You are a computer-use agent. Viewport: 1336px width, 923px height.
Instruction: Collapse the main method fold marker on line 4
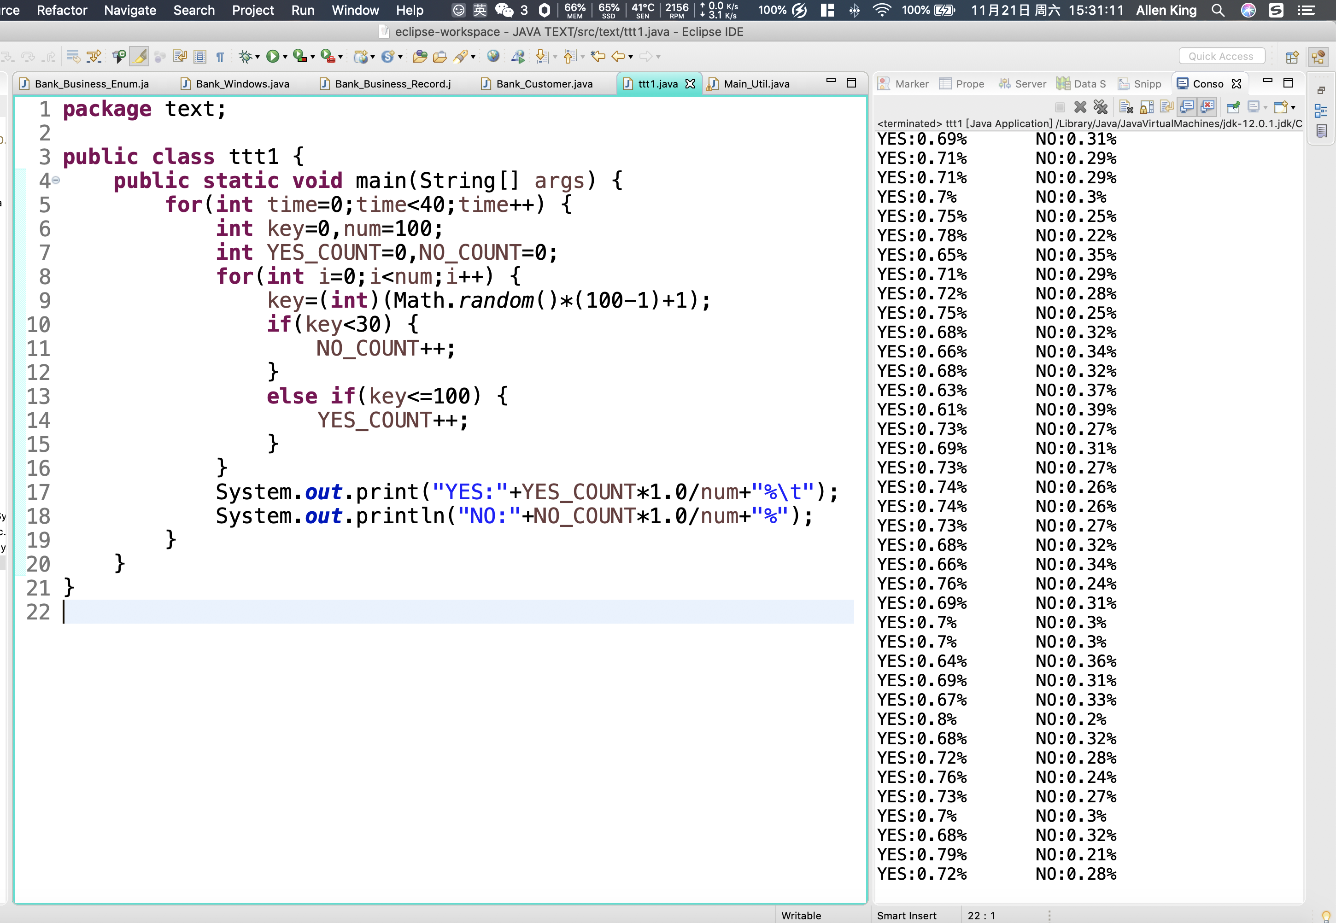click(56, 181)
